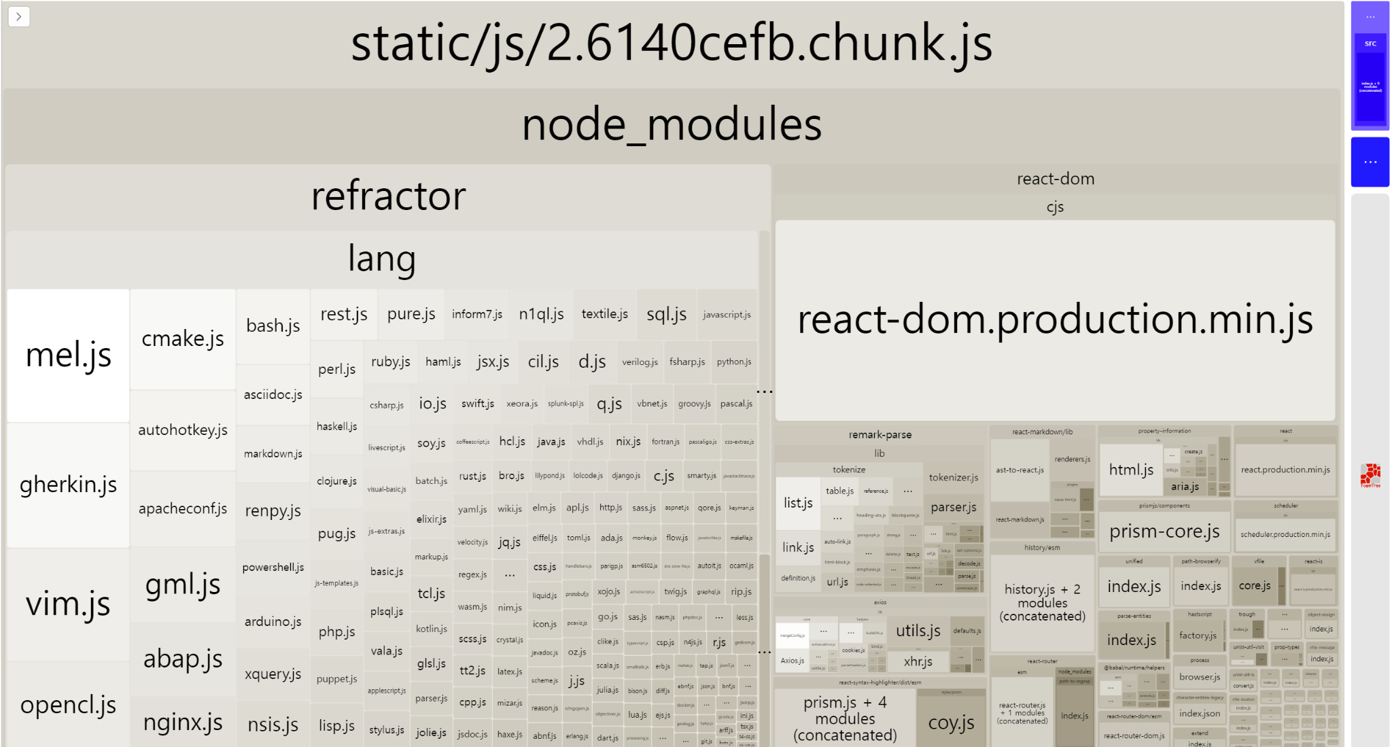The image size is (1392, 747).
Task: Click the haskell.js cell
Action: coord(337,427)
